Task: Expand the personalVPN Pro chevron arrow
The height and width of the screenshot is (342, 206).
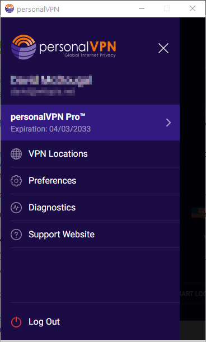Action: pos(168,123)
